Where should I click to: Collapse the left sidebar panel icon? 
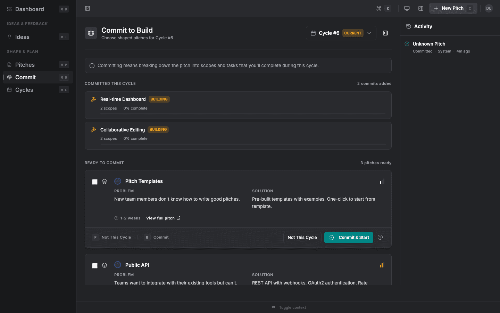pos(87,8)
